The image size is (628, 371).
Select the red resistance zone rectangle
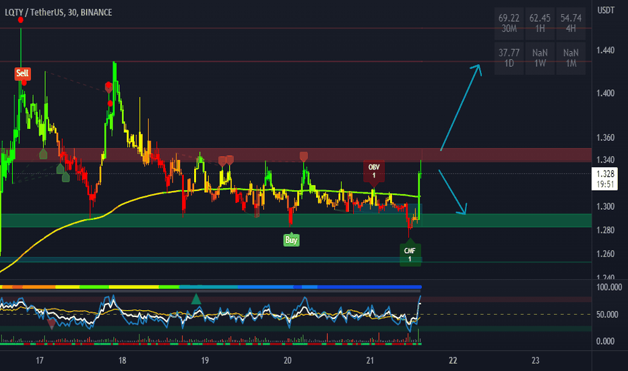click(296, 155)
